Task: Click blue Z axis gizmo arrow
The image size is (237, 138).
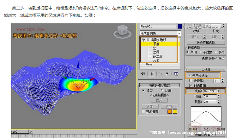Action: 78,65
